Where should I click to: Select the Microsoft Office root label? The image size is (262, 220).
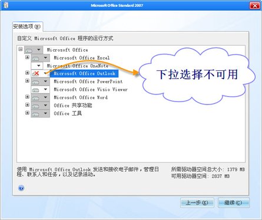(67, 50)
